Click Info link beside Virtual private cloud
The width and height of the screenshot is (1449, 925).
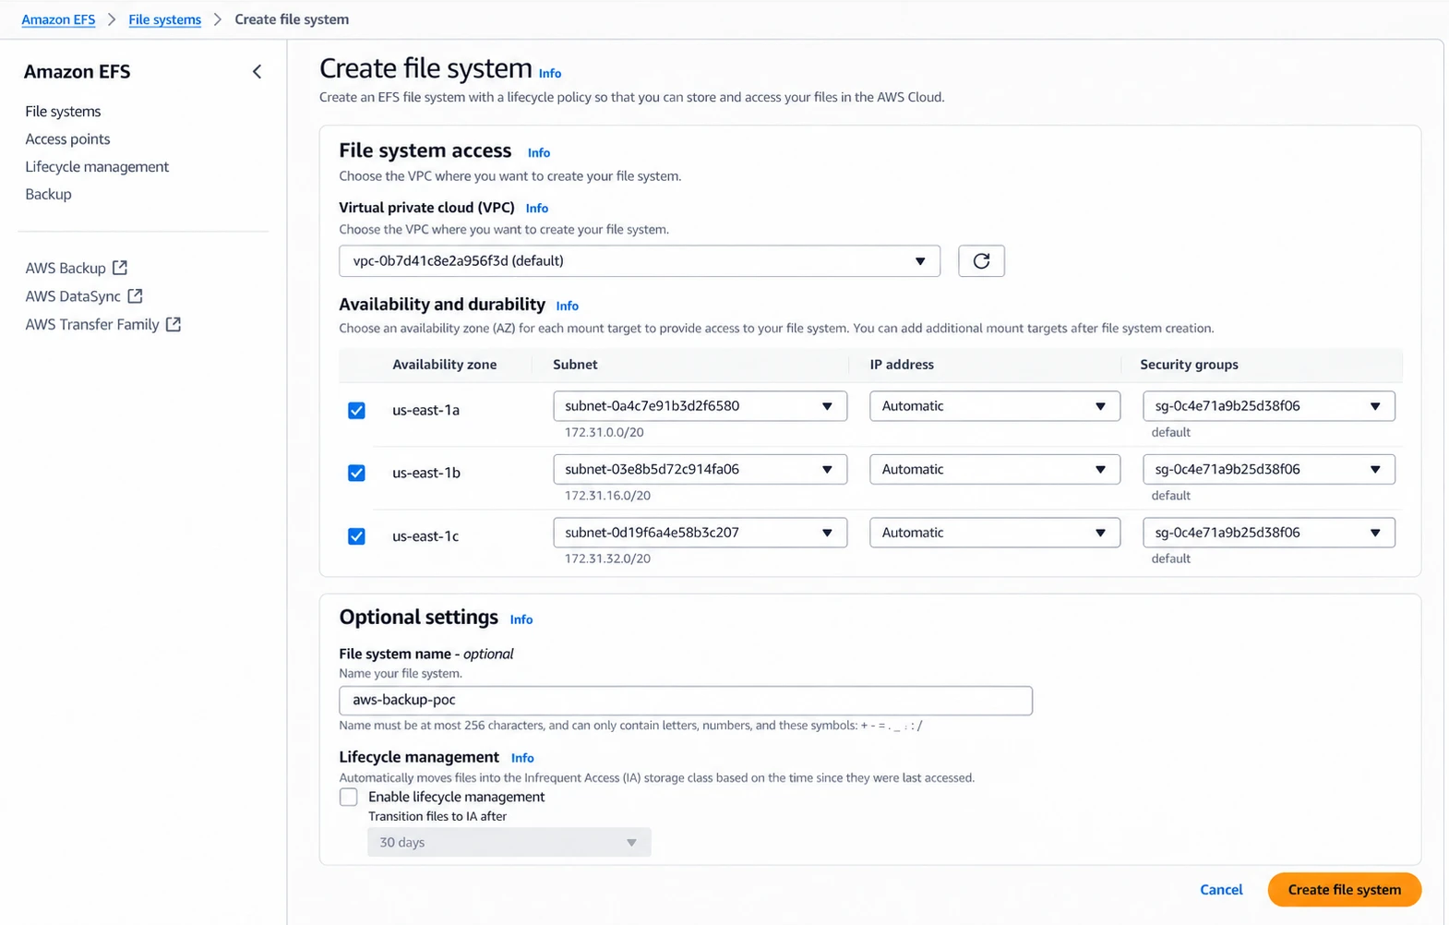coord(537,209)
